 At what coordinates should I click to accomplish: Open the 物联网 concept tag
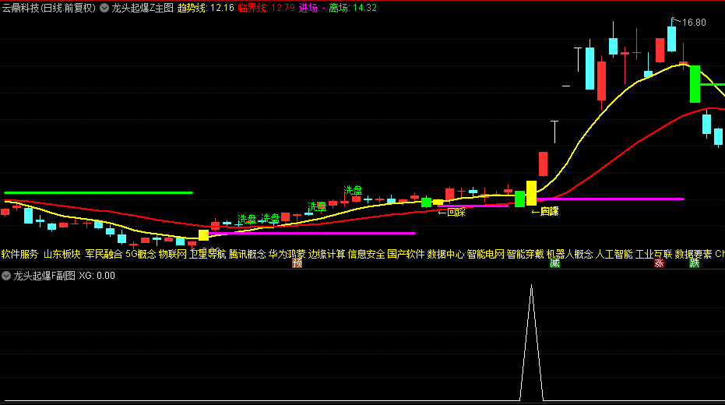point(173,254)
